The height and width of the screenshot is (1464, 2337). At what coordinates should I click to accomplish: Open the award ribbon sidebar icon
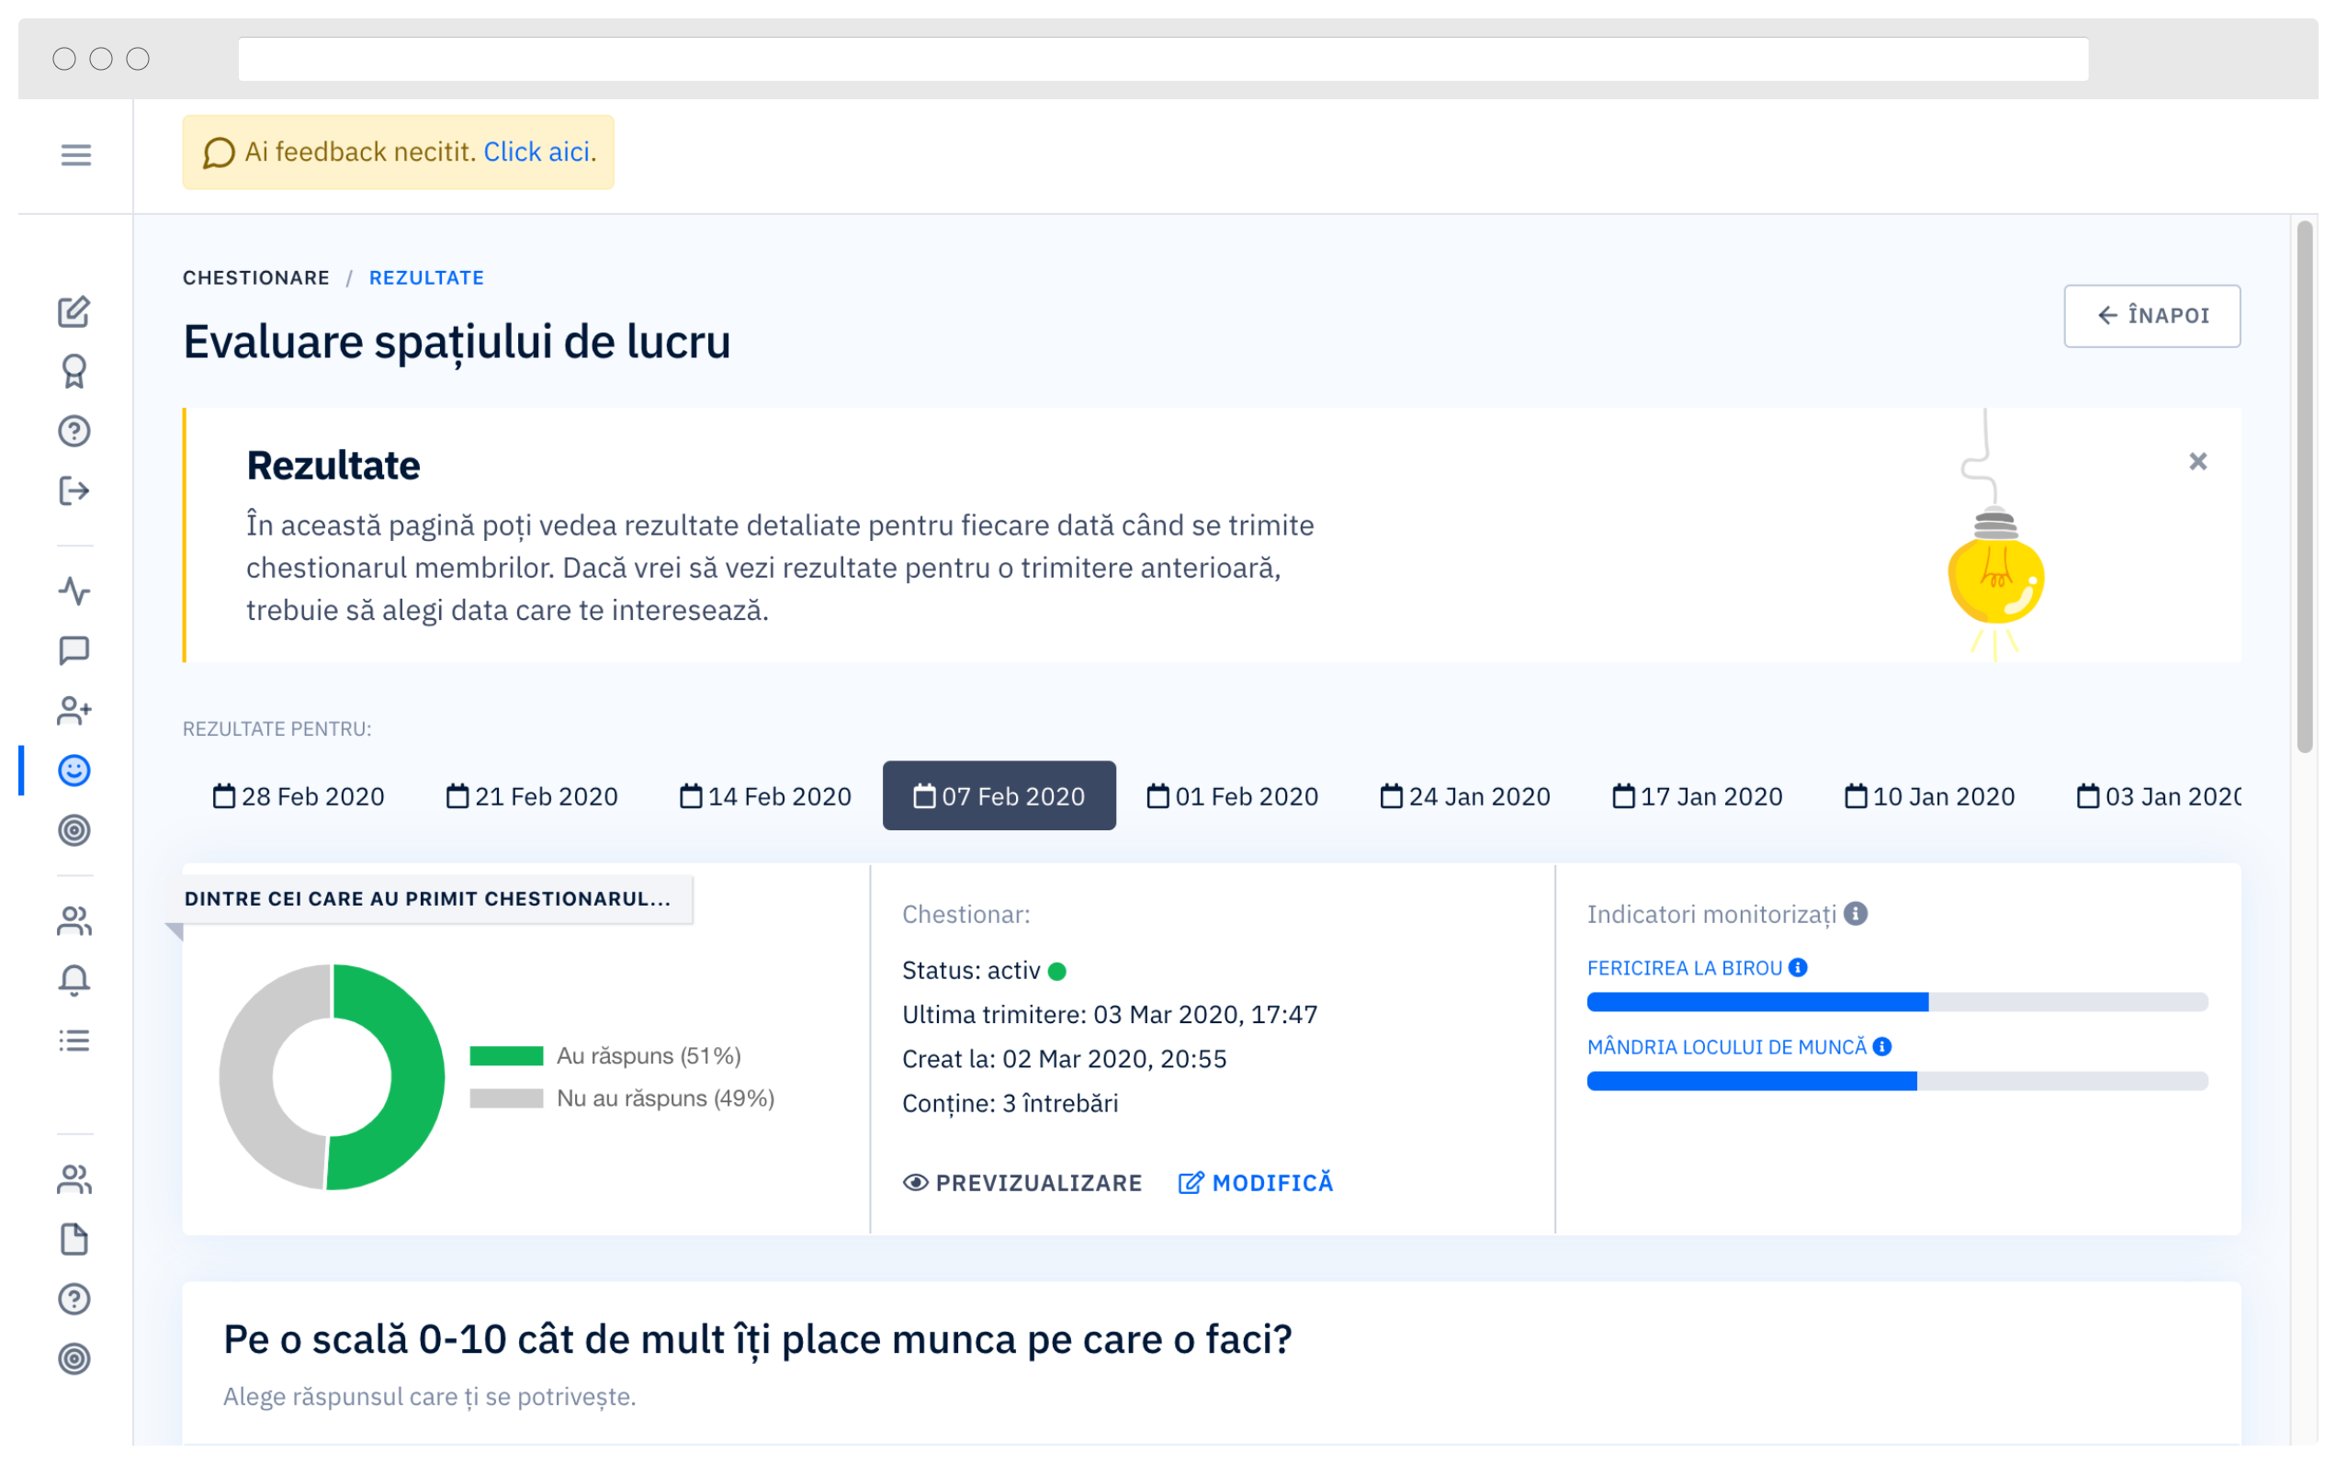74,372
